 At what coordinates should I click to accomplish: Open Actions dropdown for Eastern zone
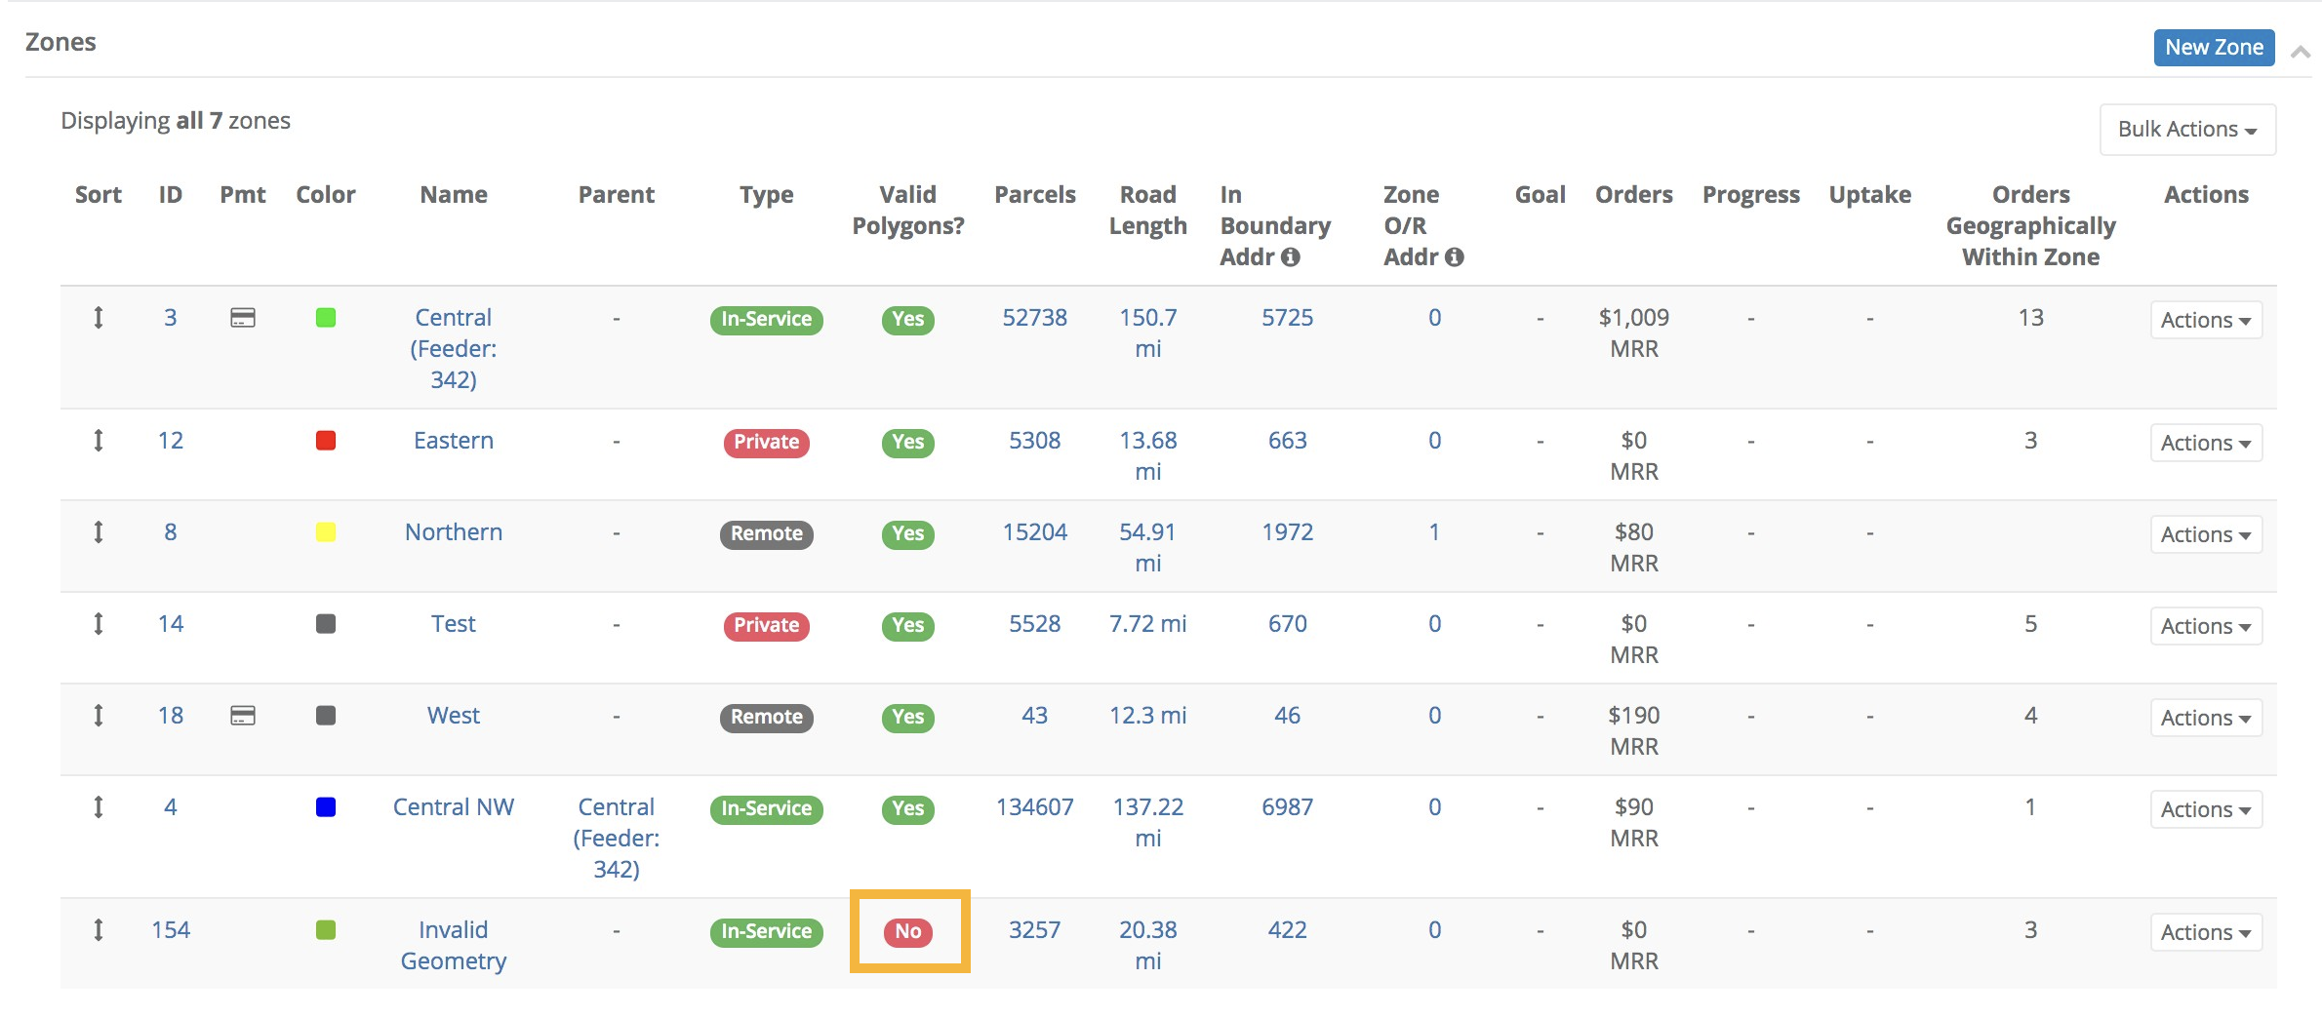coord(2205,443)
